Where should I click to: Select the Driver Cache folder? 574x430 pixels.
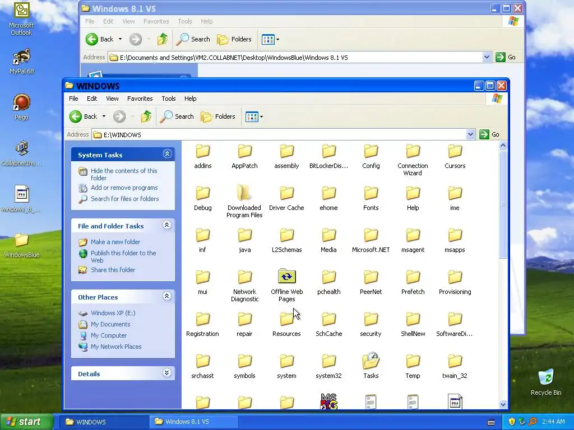pyautogui.click(x=286, y=199)
